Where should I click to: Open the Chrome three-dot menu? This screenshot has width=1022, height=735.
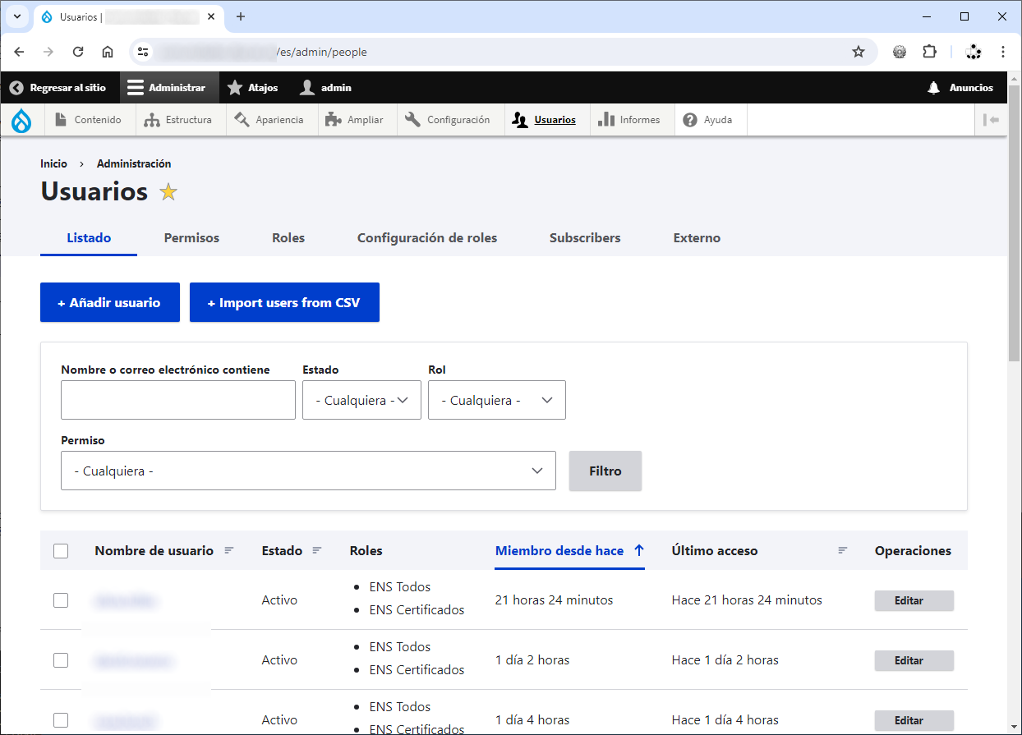1003,52
